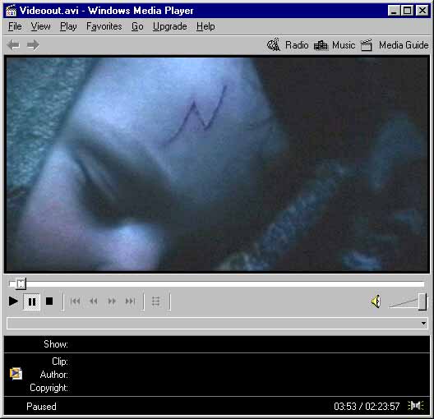This screenshot has height=419, width=434.
Task: Click the Radio toolbar button
Action: [x=288, y=45]
